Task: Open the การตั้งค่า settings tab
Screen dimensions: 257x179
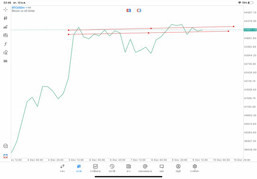Action: tap(195, 168)
